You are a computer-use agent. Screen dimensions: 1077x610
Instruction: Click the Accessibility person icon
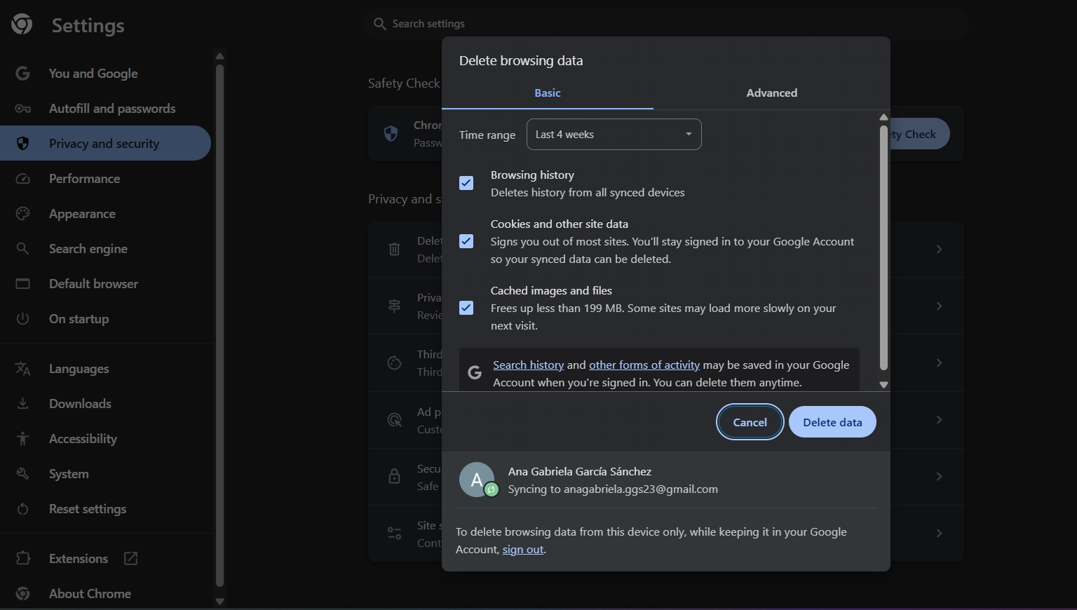pos(22,439)
